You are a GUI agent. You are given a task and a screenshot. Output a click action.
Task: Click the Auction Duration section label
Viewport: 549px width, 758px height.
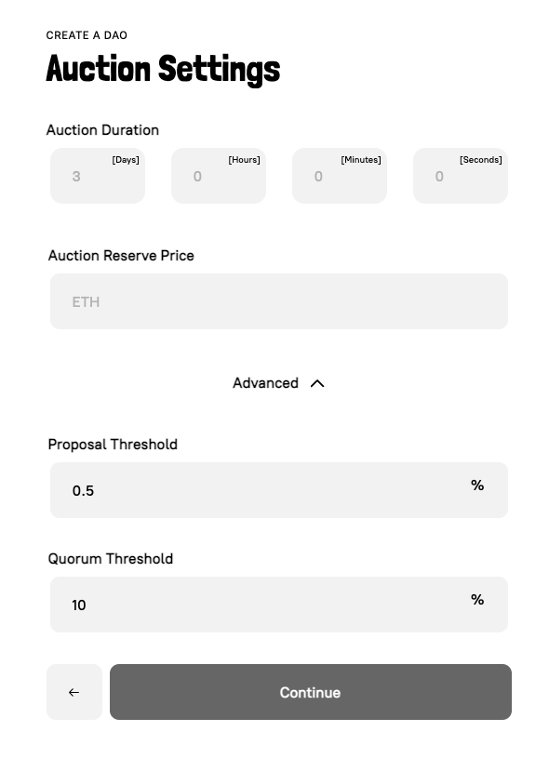(x=102, y=130)
